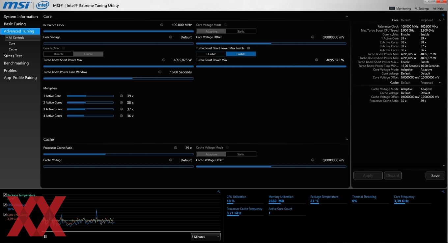Open Basic Tuning page

click(x=15, y=24)
